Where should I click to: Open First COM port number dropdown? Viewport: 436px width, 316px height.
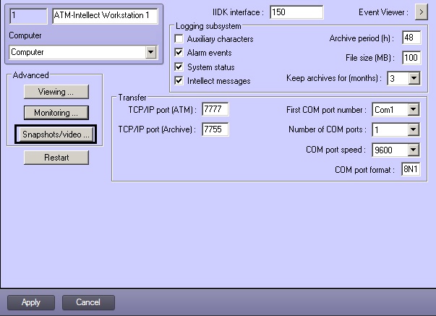(x=414, y=110)
